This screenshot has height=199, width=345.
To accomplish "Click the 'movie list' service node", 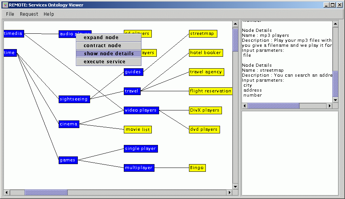I will click(138, 130).
